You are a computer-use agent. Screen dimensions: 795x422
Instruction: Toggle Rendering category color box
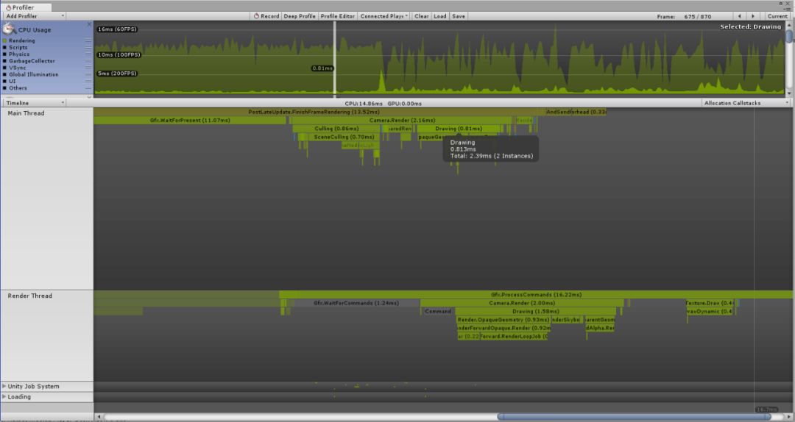point(4,40)
